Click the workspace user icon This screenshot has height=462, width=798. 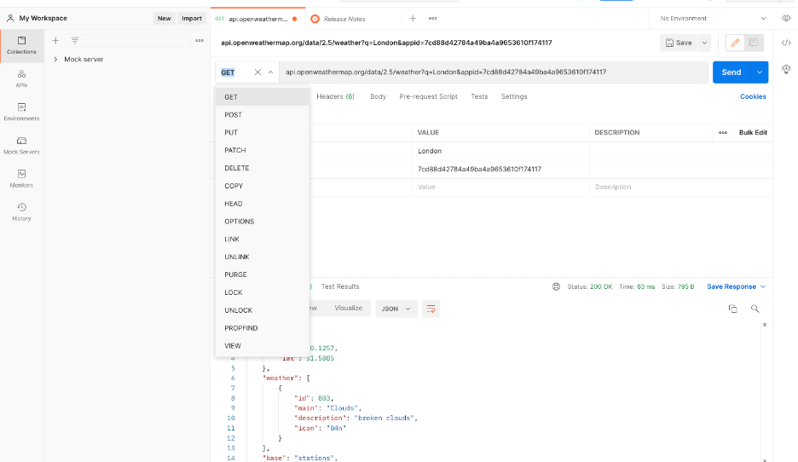click(10, 18)
